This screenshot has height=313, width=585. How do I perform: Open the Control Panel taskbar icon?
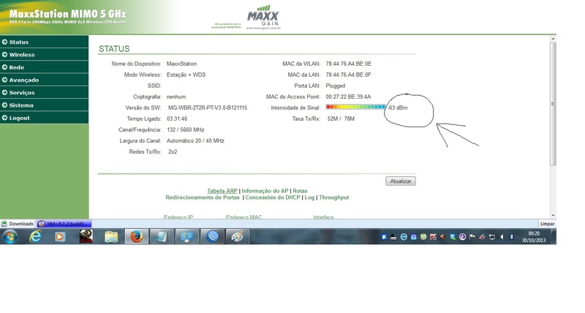click(187, 236)
